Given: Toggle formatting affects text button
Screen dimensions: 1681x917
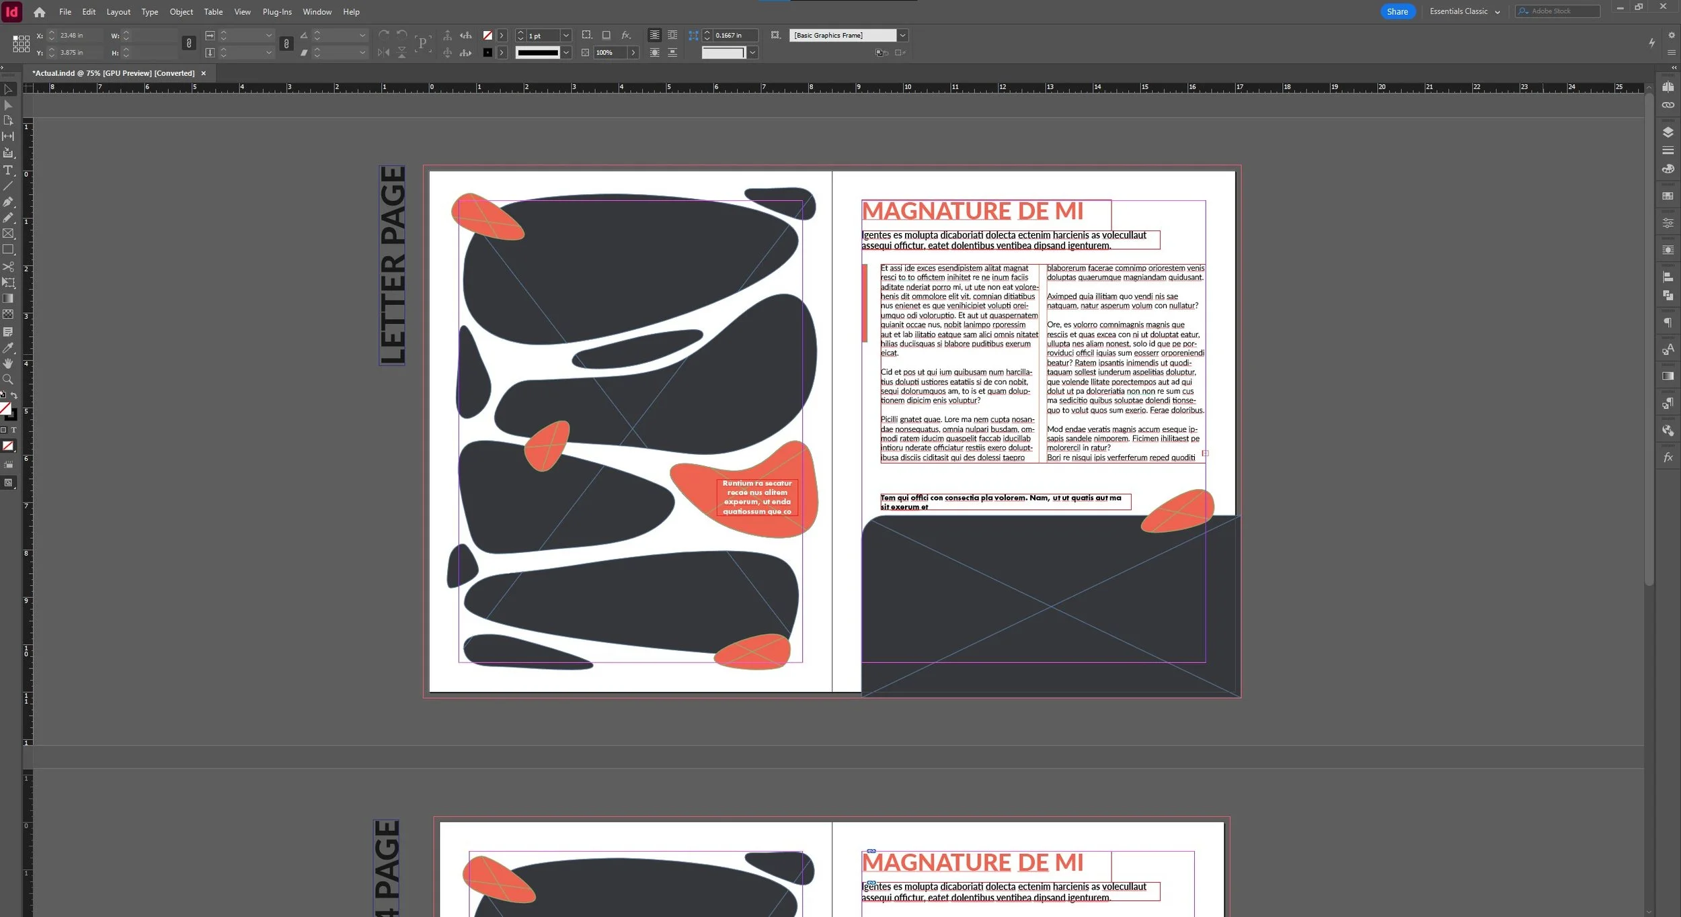Looking at the screenshot, I should coord(13,430).
